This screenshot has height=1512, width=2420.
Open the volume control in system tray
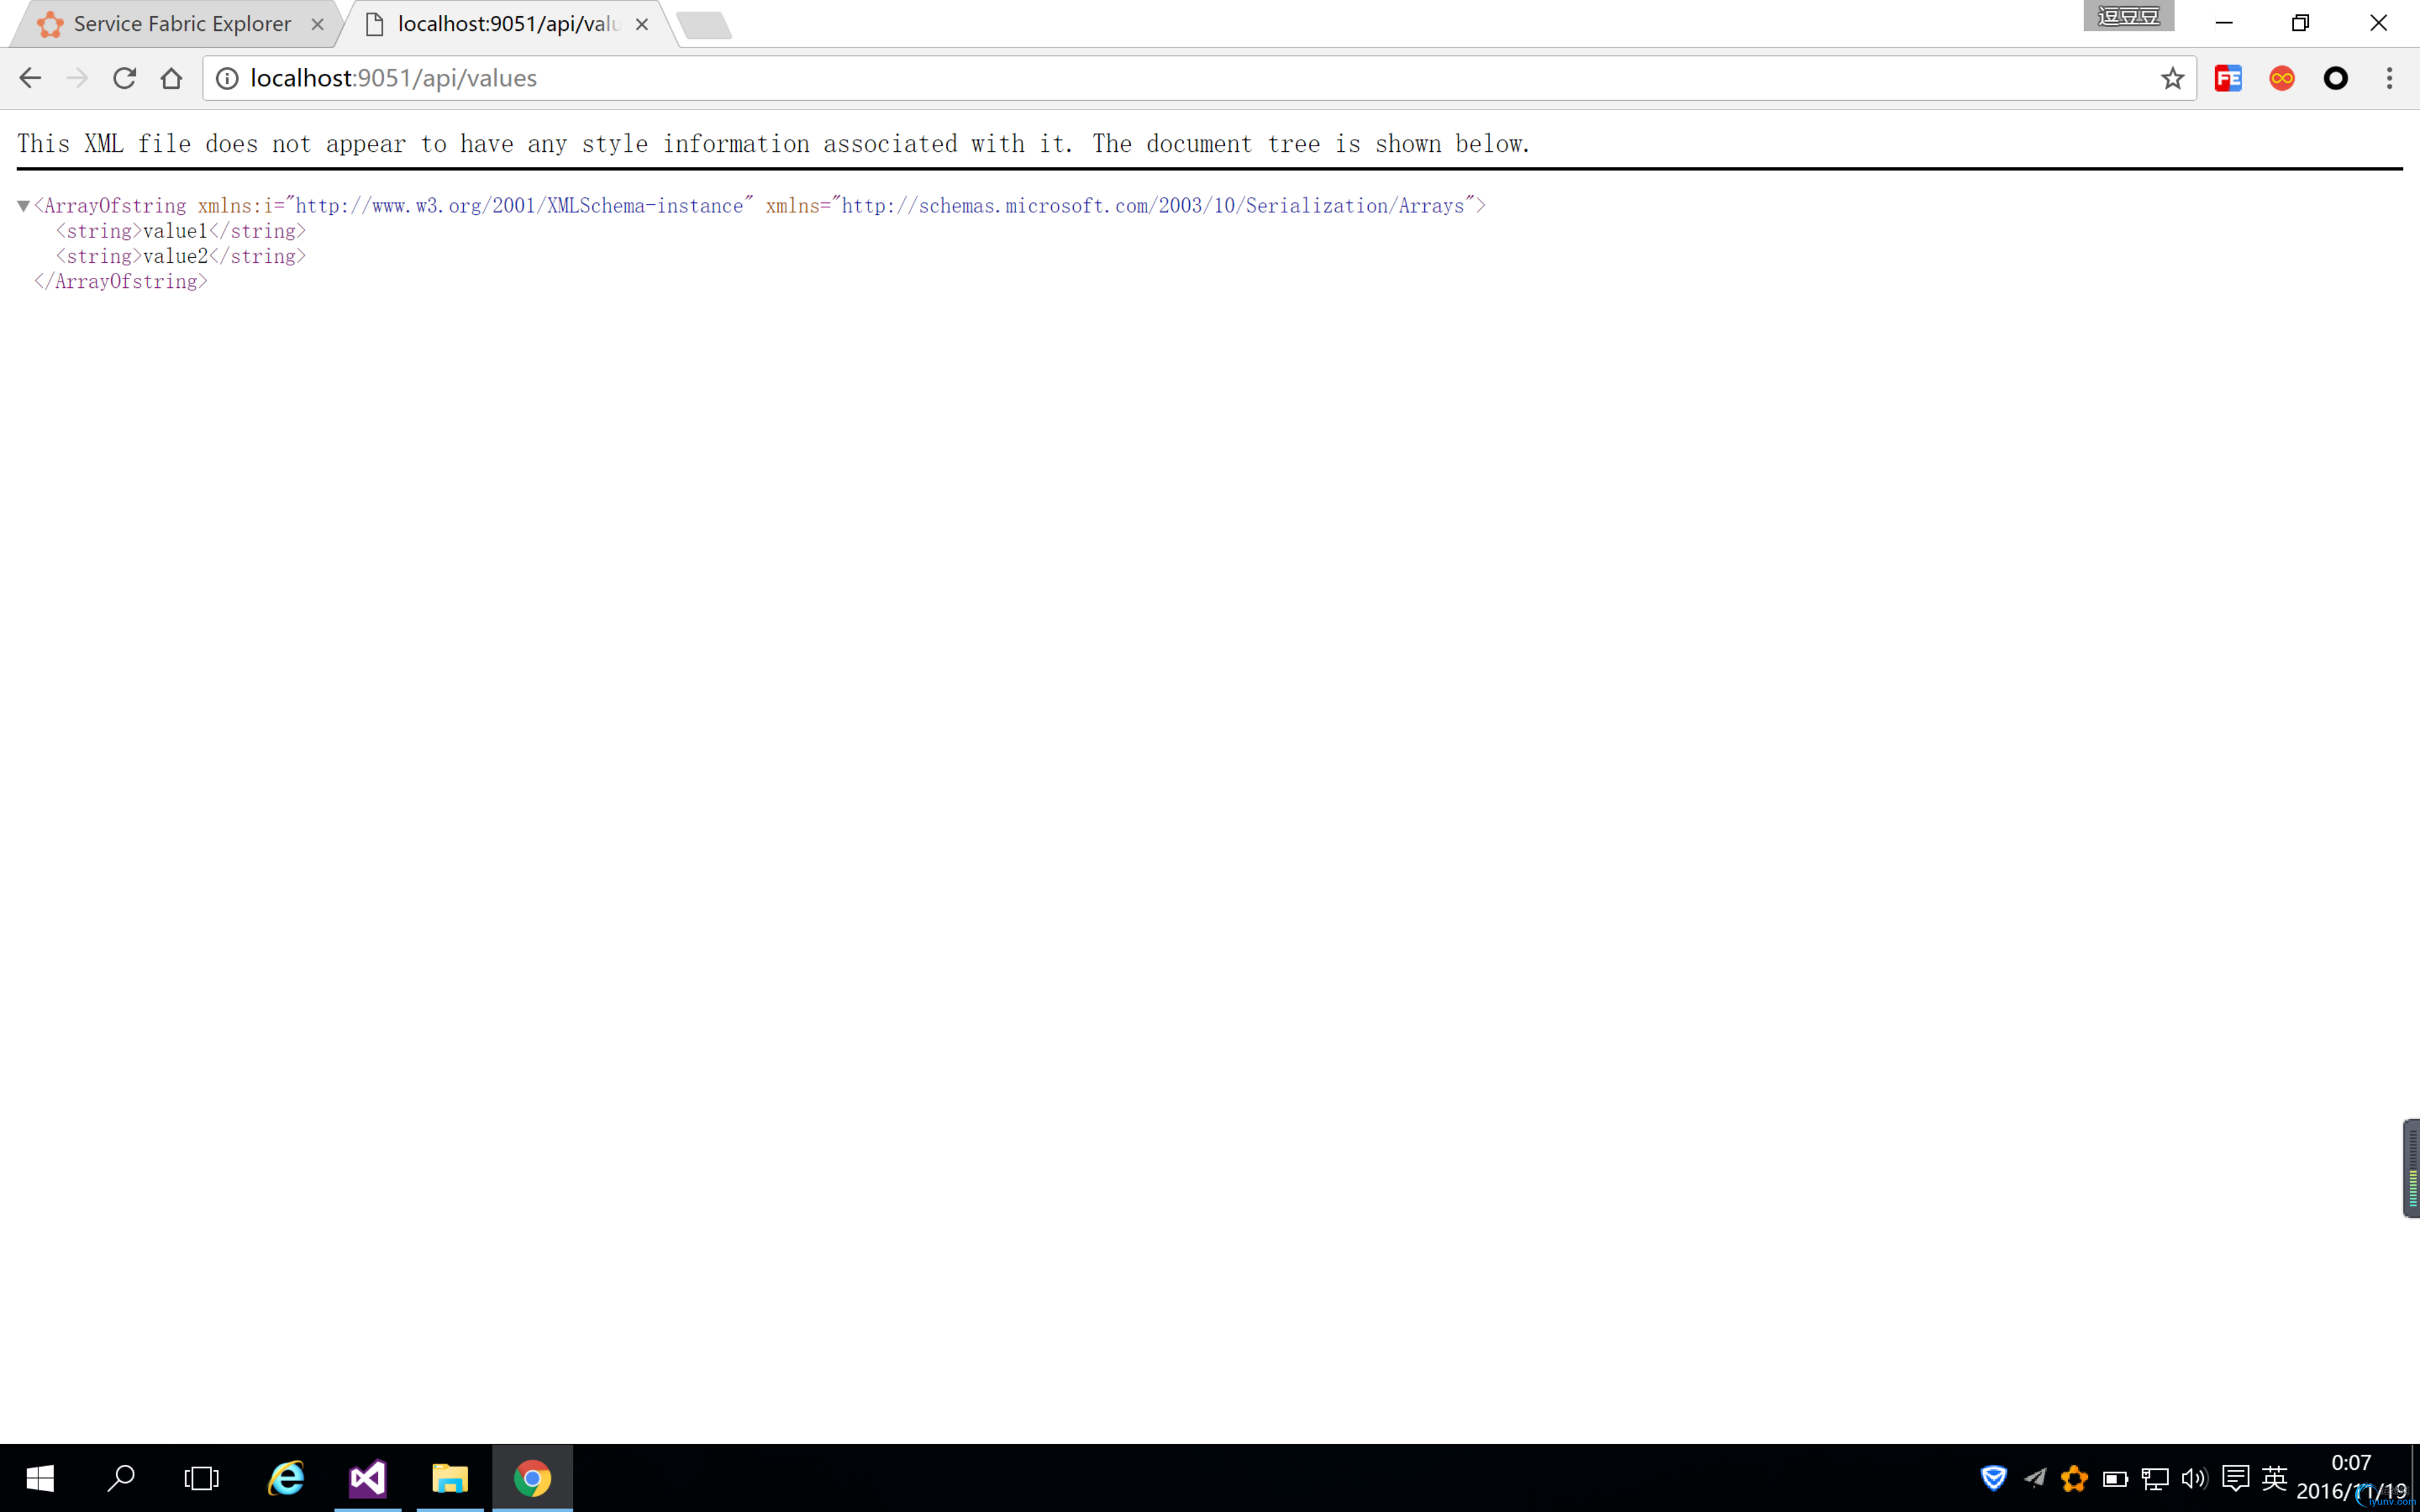click(x=2194, y=1478)
